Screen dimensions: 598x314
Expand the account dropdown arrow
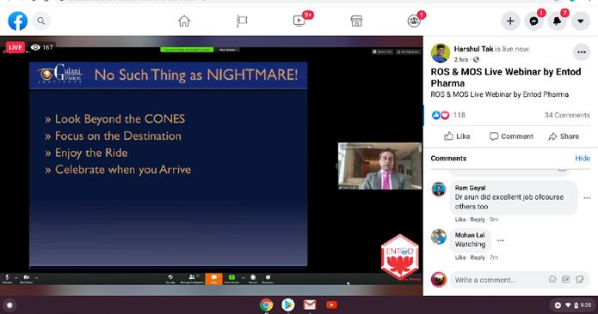pos(581,21)
